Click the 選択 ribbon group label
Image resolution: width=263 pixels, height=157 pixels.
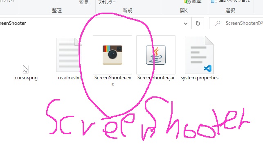coord(230,11)
